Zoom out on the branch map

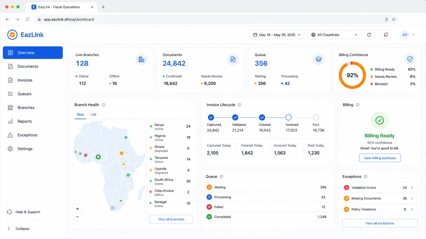click(x=77, y=217)
